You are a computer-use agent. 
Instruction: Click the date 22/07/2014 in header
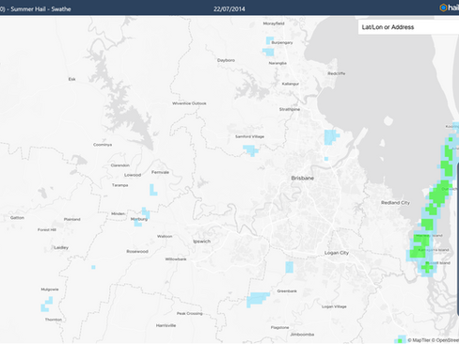point(229,9)
